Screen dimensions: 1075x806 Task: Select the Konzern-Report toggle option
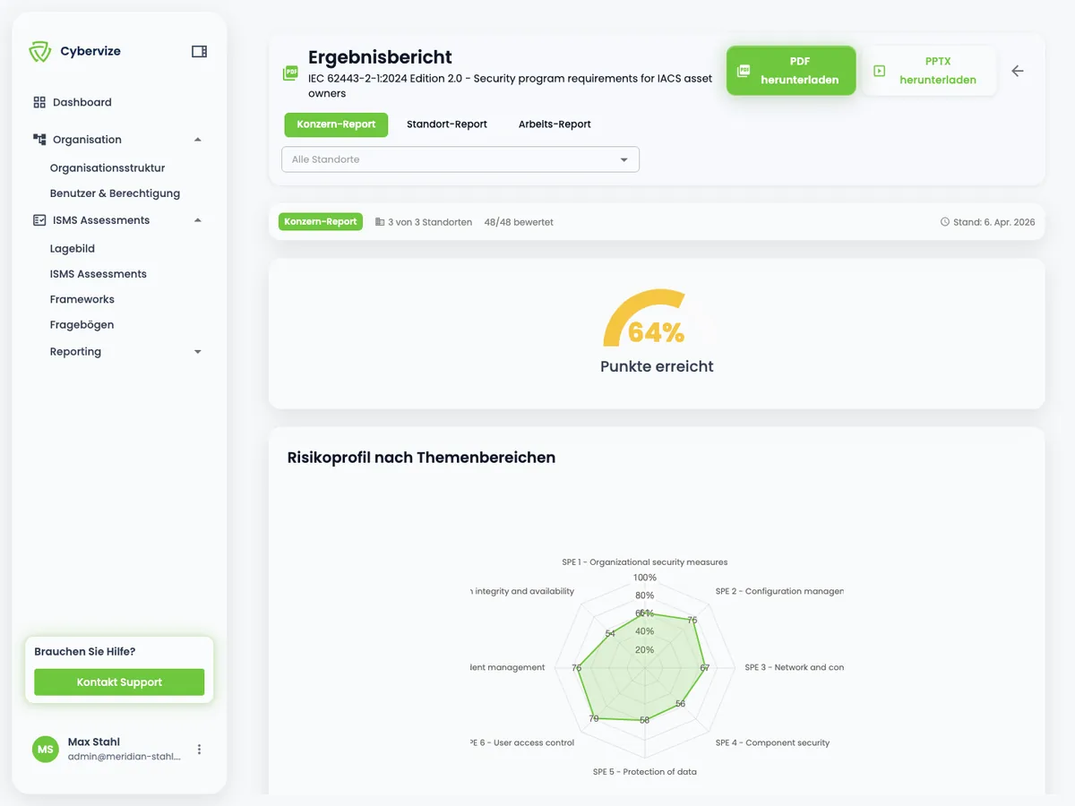tap(336, 125)
